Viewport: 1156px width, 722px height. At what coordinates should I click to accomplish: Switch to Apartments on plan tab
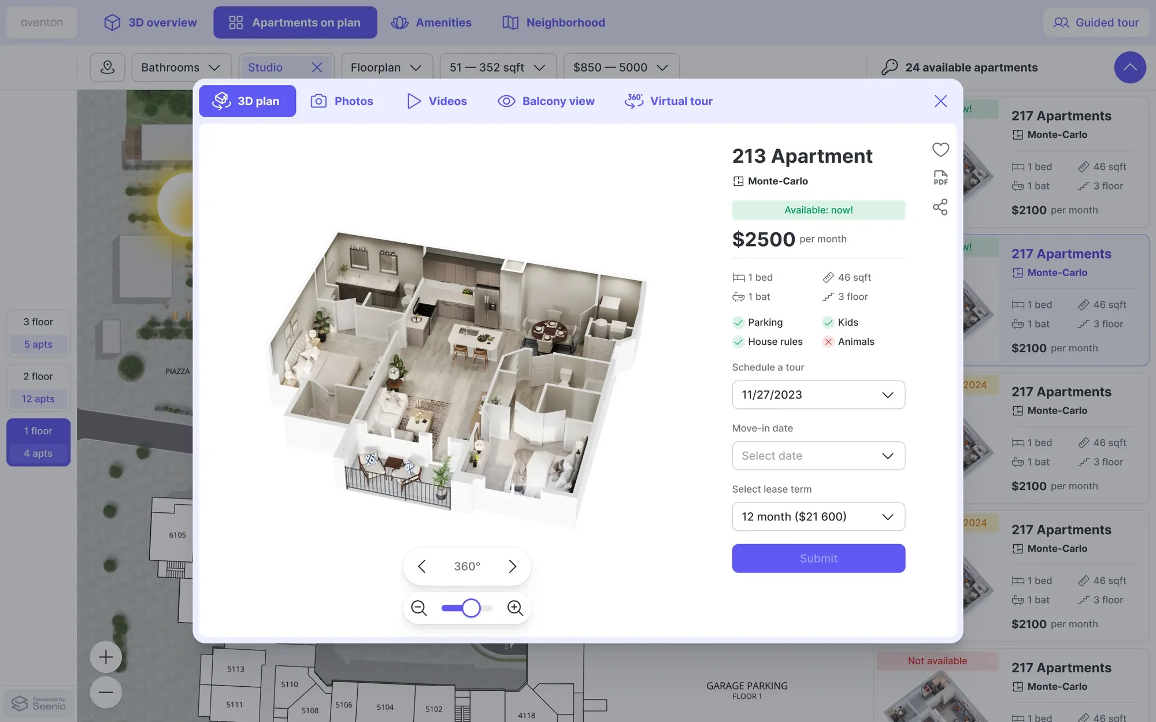[x=295, y=23]
